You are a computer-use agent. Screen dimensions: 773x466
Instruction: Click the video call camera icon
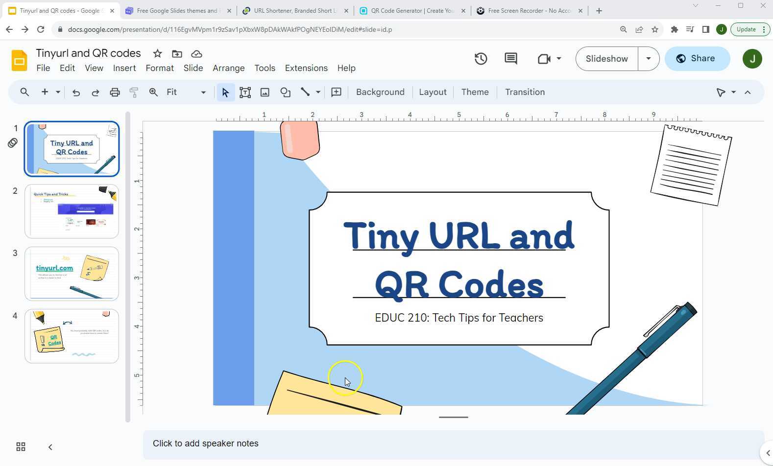pyautogui.click(x=544, y=59)
